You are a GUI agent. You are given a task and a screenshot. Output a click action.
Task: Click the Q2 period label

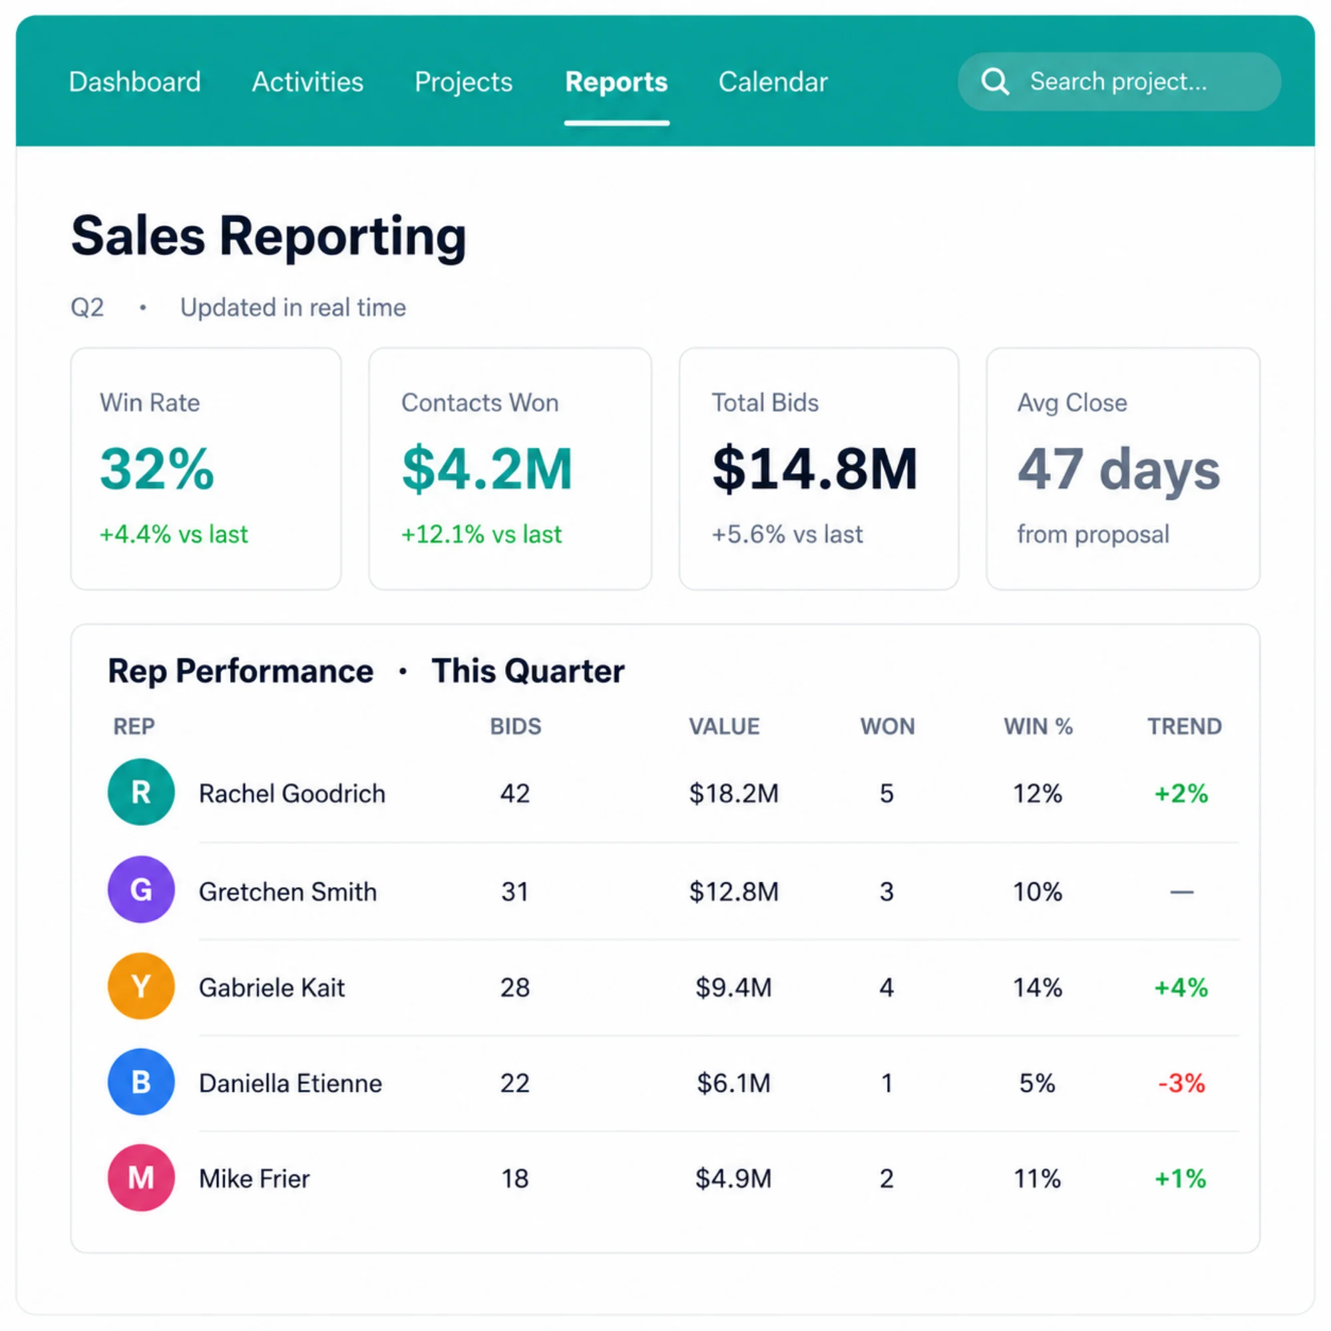click(x=87, y=307)
